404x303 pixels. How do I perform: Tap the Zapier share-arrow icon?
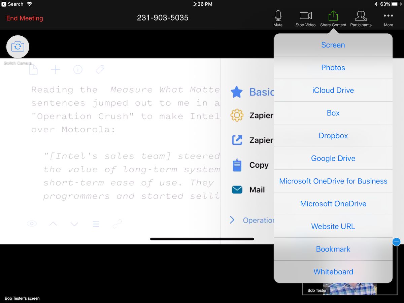237,140
